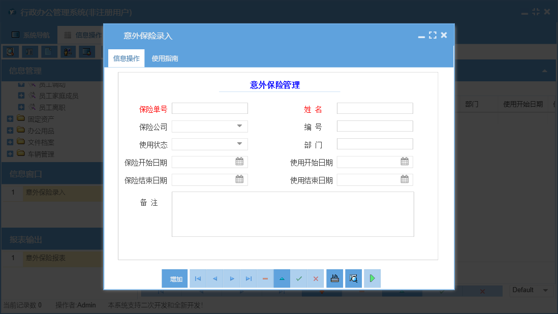Click inside the 姓名 input field
558x314 pixels.
[x=375, y=108]
